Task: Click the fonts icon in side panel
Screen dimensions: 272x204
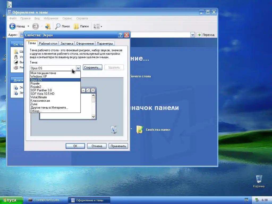Action: [x=16, y=52]
